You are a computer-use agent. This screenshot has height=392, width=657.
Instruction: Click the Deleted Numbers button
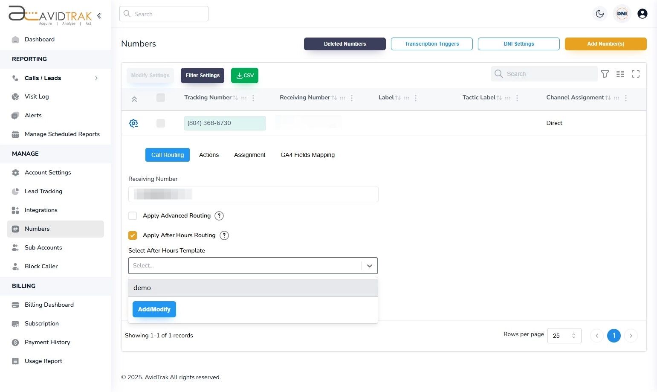click(x=345, y=44)
